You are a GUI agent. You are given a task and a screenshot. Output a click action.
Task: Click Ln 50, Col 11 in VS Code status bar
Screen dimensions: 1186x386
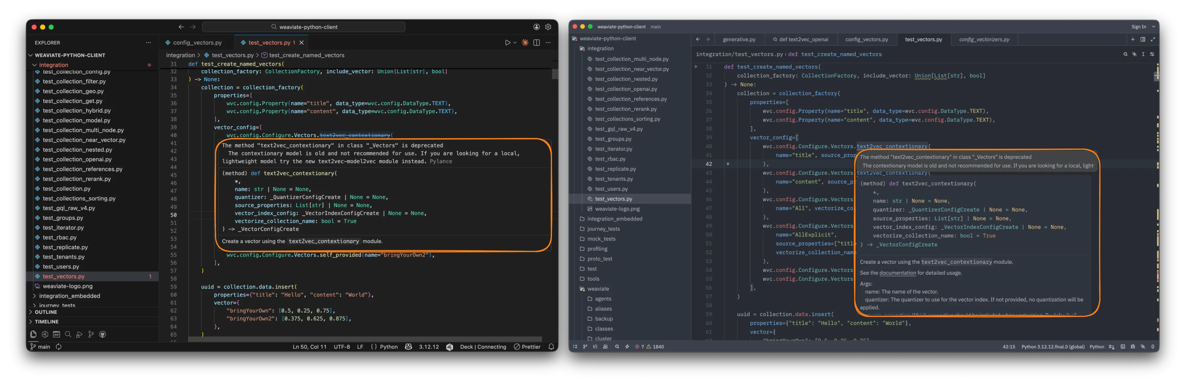click(309, 347)
